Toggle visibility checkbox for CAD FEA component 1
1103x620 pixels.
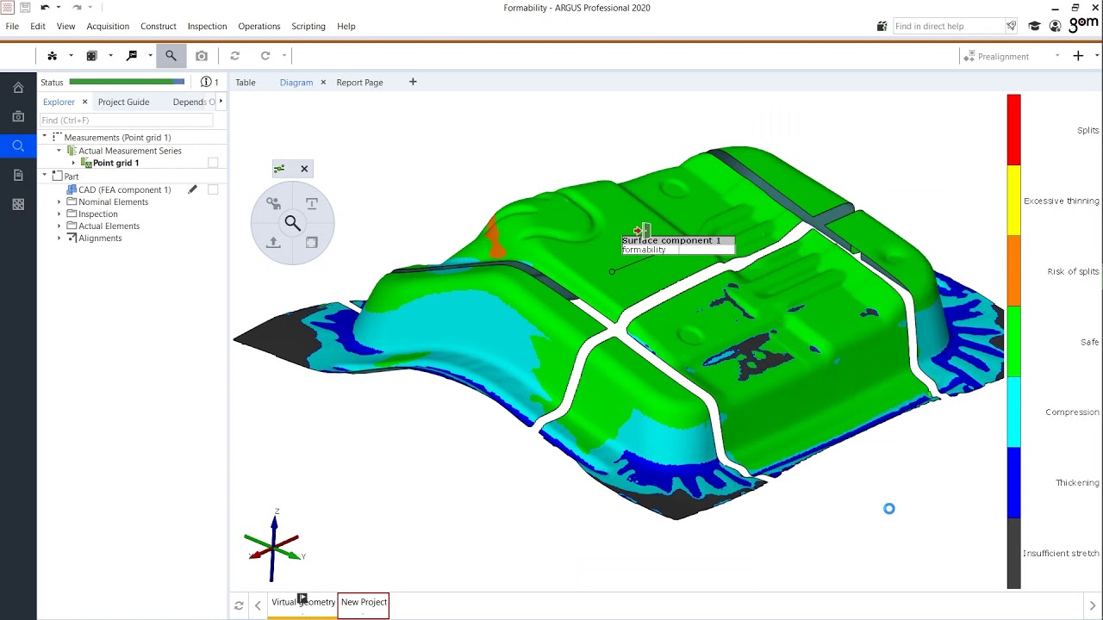tap(213, 189)
